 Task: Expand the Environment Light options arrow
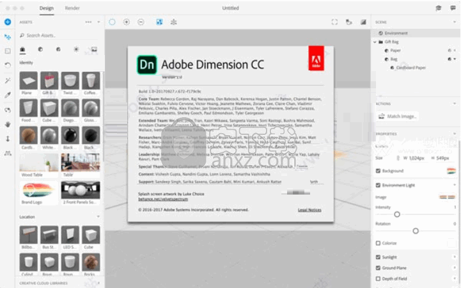[x=455, y=185]
